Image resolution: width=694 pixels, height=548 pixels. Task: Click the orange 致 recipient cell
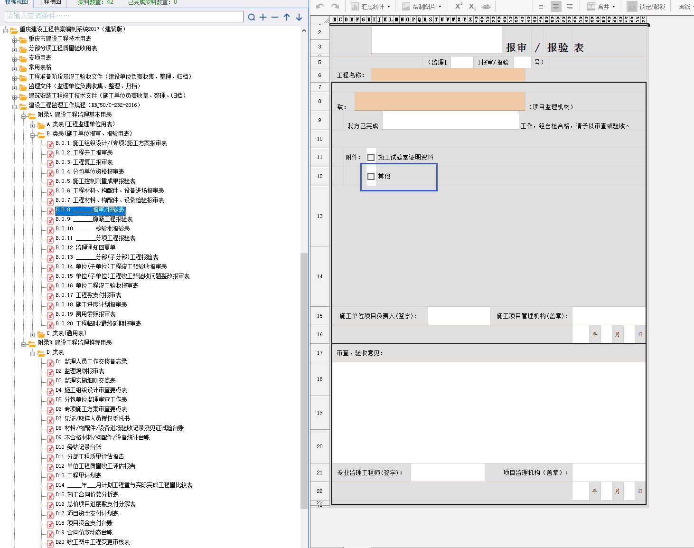tap(440, 101)
